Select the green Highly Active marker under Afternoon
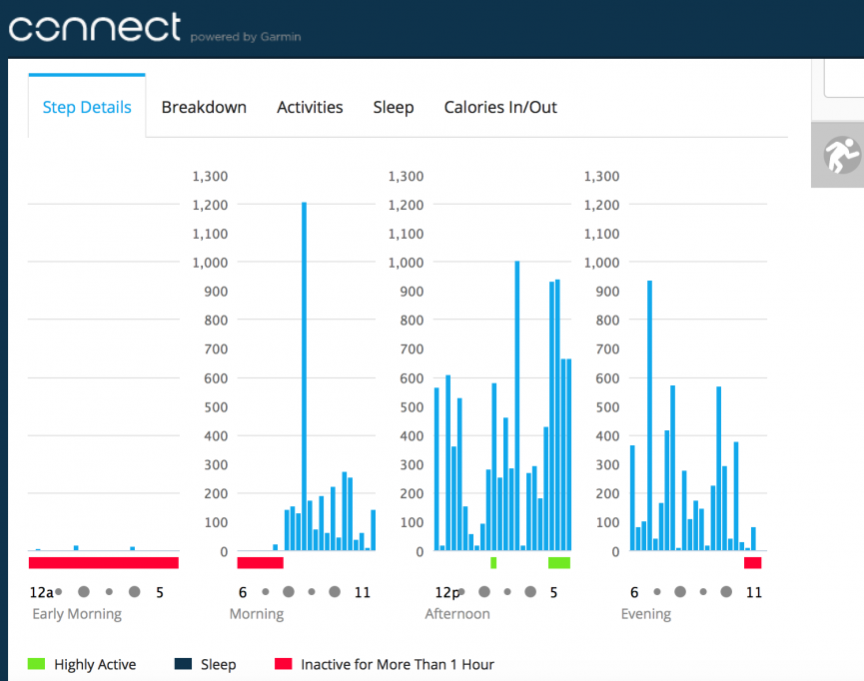Viewport: 864px width, 681px height. [x=556, y=564]
